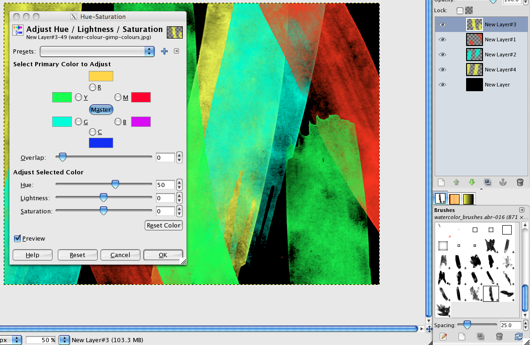530x345 pixels.
Task: Confirm the adjustment with OK
Action: [x=163, y=255]
